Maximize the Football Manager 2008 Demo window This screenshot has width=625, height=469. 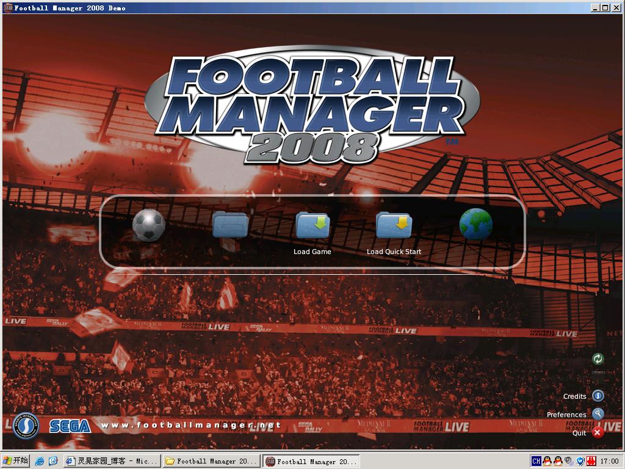coord(605,7)
